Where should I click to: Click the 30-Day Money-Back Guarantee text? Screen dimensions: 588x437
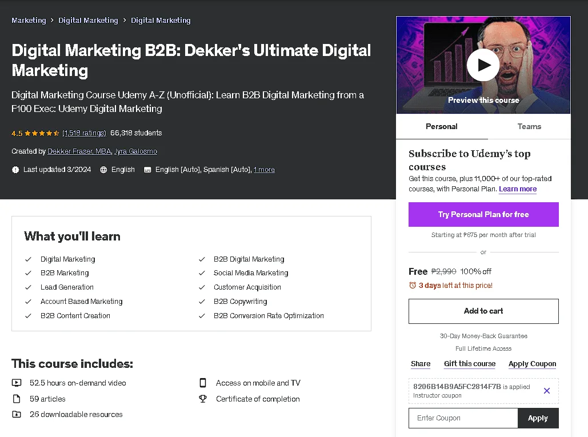(x=483, y=336)
